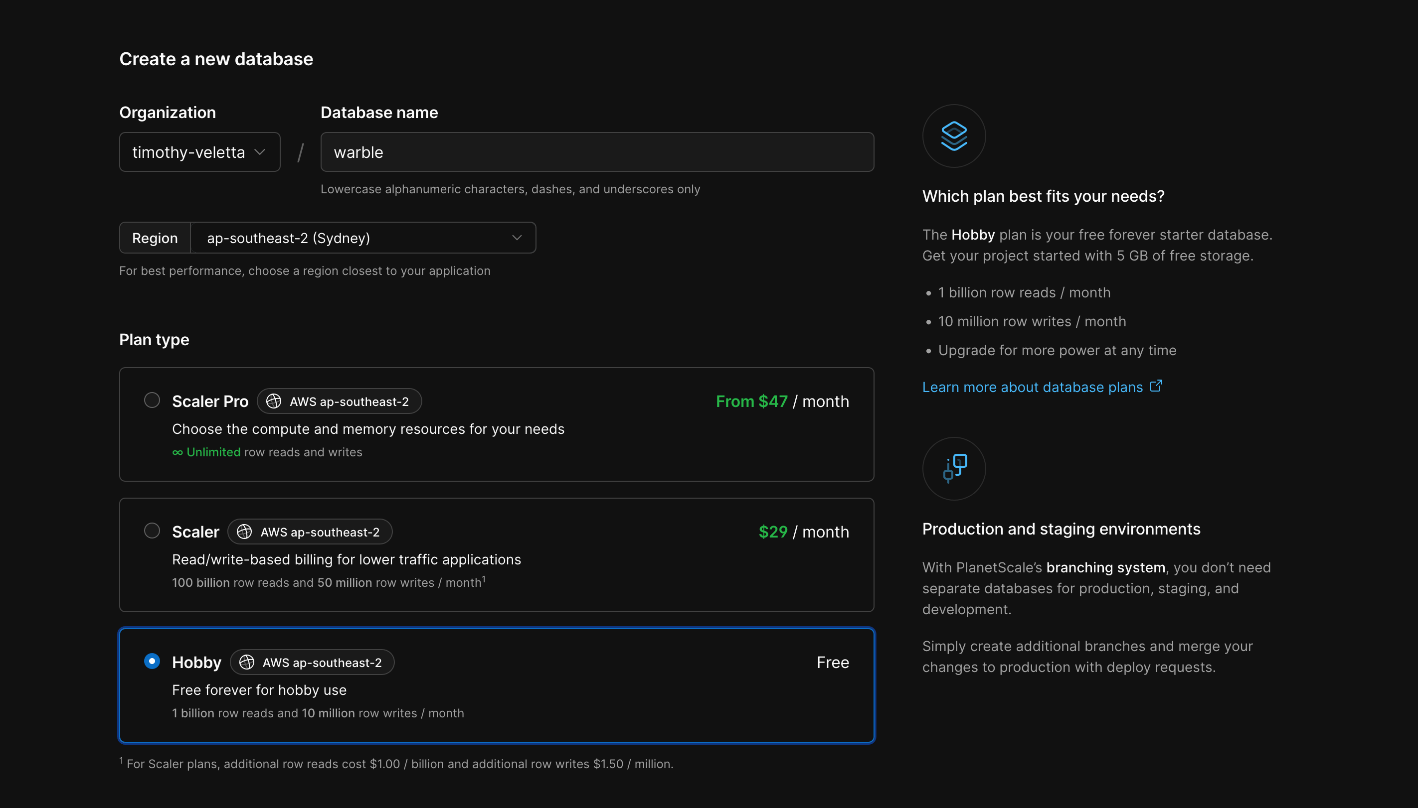Expand the ap-southeast-2 (Sydney) region dropdown
1418x808 pixels.
tap(363, 238)
